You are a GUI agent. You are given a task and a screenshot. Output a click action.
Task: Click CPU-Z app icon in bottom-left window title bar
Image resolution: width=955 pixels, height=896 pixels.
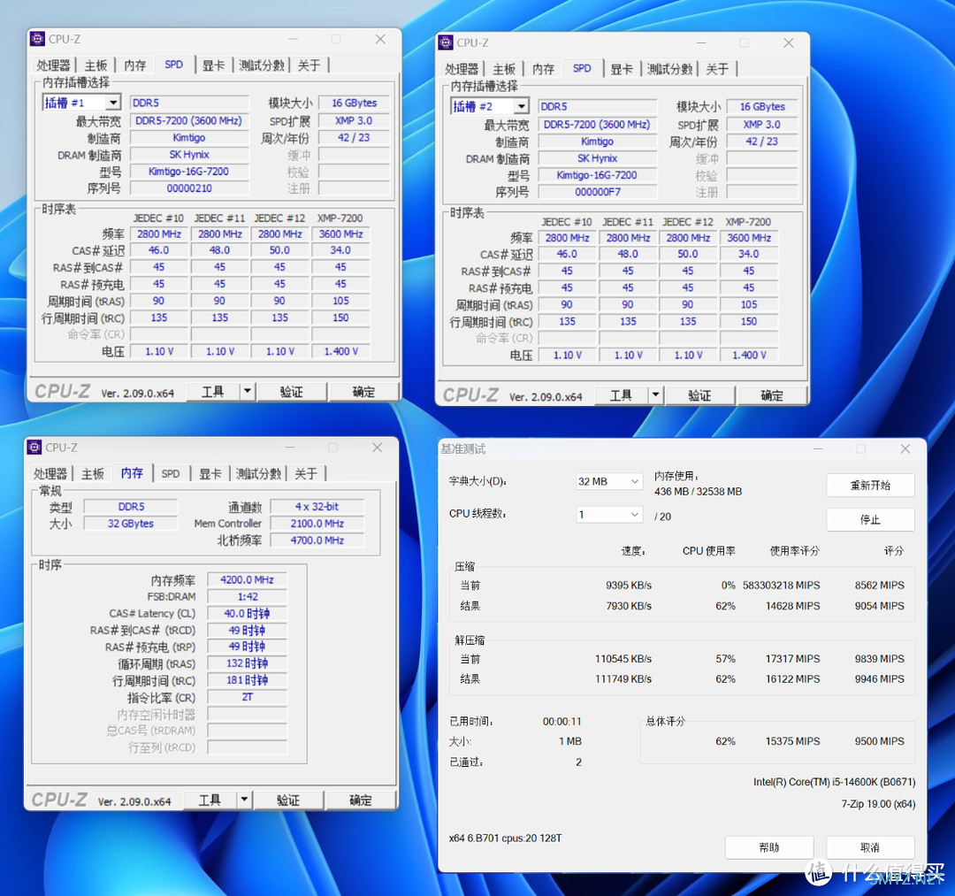(34, 447)
